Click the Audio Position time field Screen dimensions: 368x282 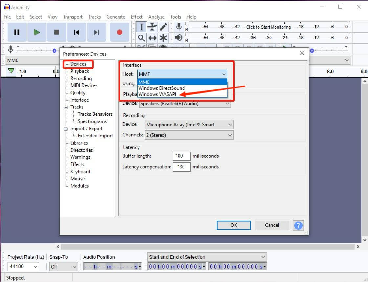(112, 267)
